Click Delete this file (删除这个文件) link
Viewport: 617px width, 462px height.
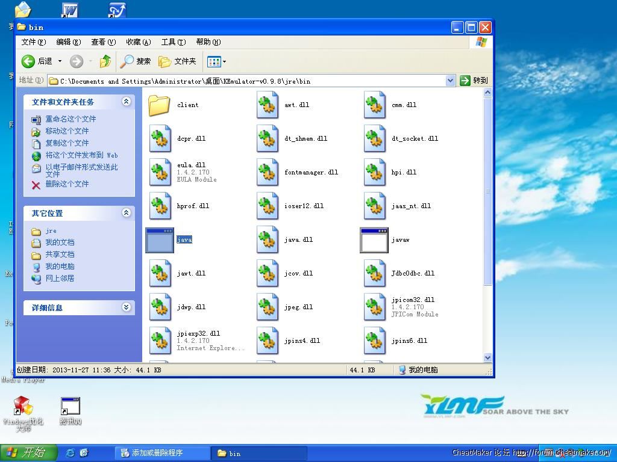point(67,184)
